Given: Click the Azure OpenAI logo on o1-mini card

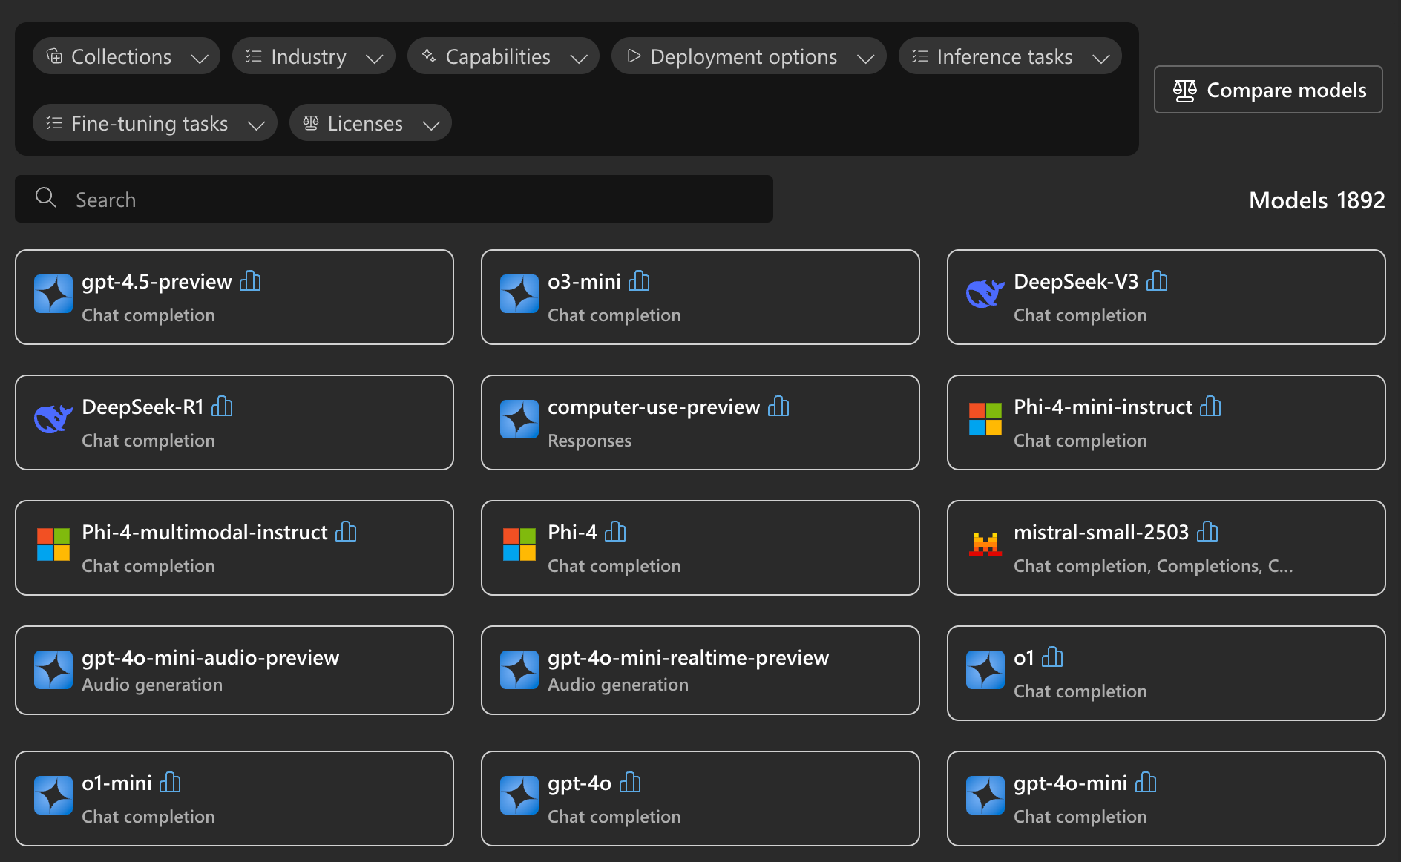Looking at the screenshot, I should click(53, 795).
